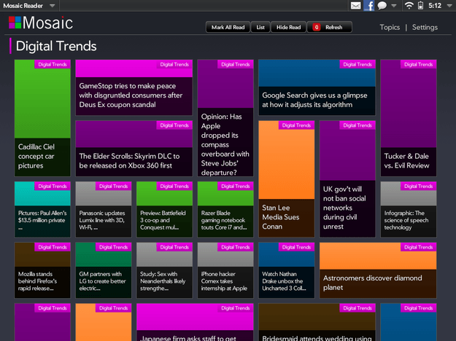Open the Tucker & Dale review tile
Viewport: 456px width, 341px height.
click(409, 118)
